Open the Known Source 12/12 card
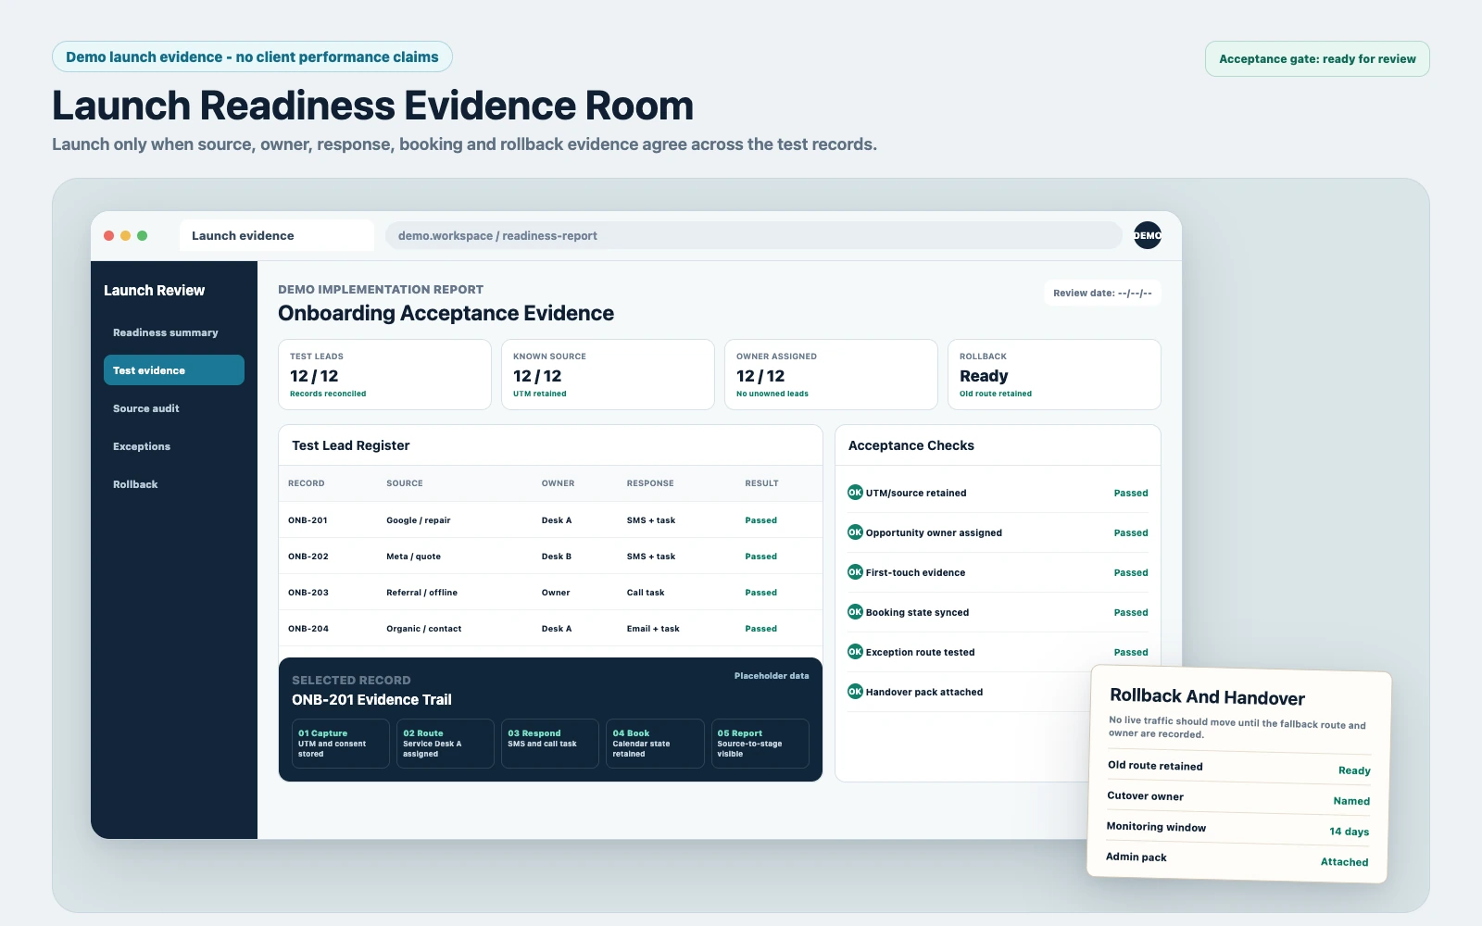The image size is (1482, 926). click(608, 374)
